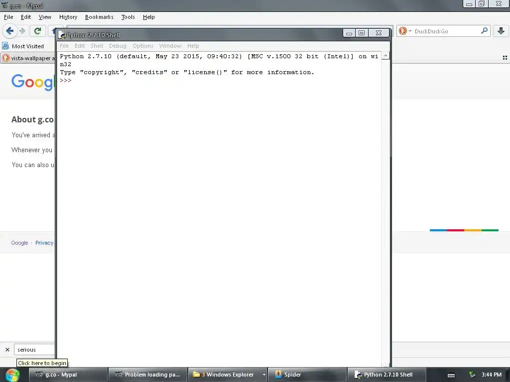Screen dimensions: 510x382
Task: Open the Shell menu in IDLE
Action: point(97,46)
